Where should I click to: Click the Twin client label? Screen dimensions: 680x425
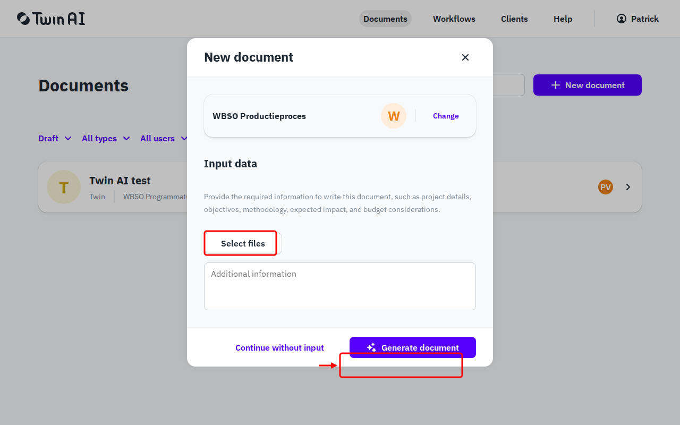pyautogui.click(x=97, y=197)
